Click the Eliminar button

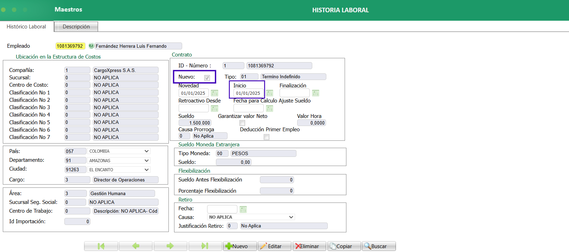(x=309, y=246)
